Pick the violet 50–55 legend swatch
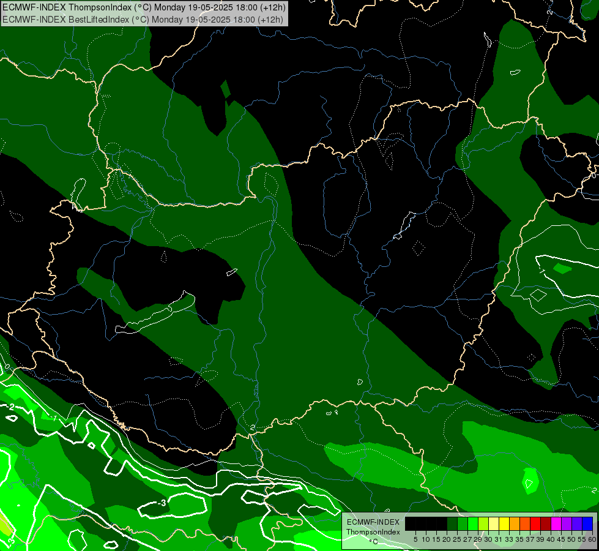The width and height of the screenshot is (599, 551). pyautogui.click(x=577, y=524)
